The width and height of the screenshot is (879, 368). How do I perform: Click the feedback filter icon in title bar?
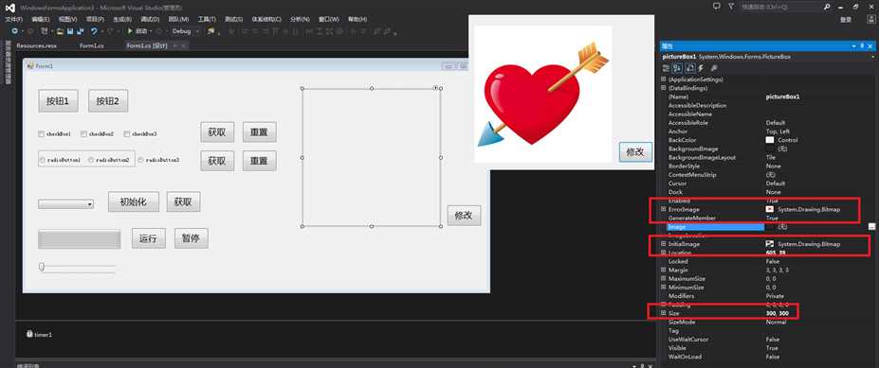(x=731, y=7)
